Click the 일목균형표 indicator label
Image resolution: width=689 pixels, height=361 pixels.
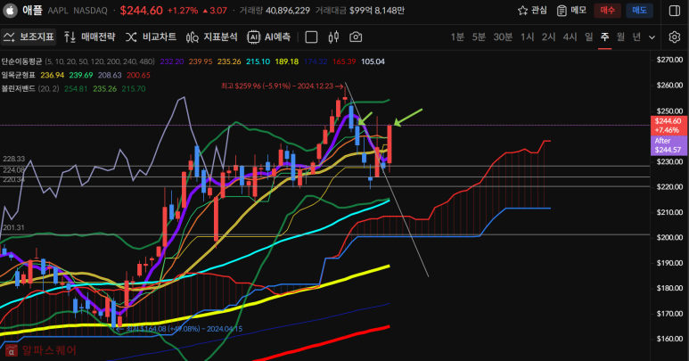click(x=18, y=75)
